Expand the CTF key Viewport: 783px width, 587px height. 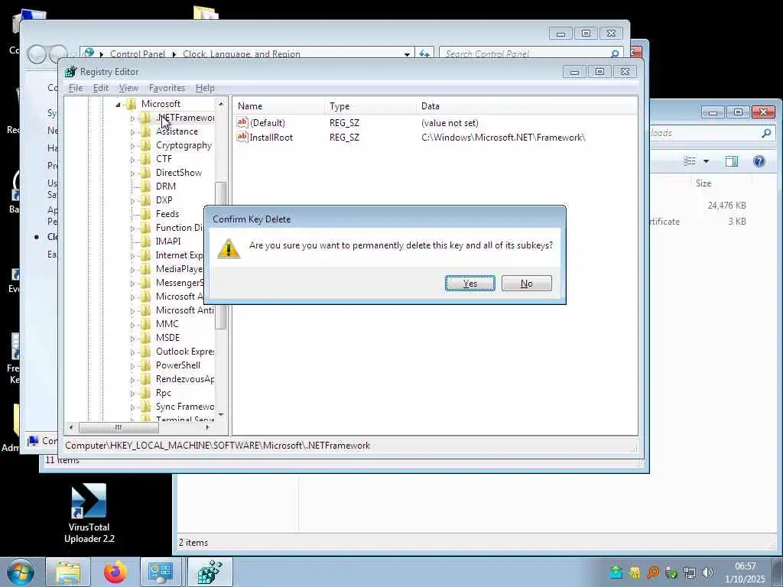click(x=132, y=159)
